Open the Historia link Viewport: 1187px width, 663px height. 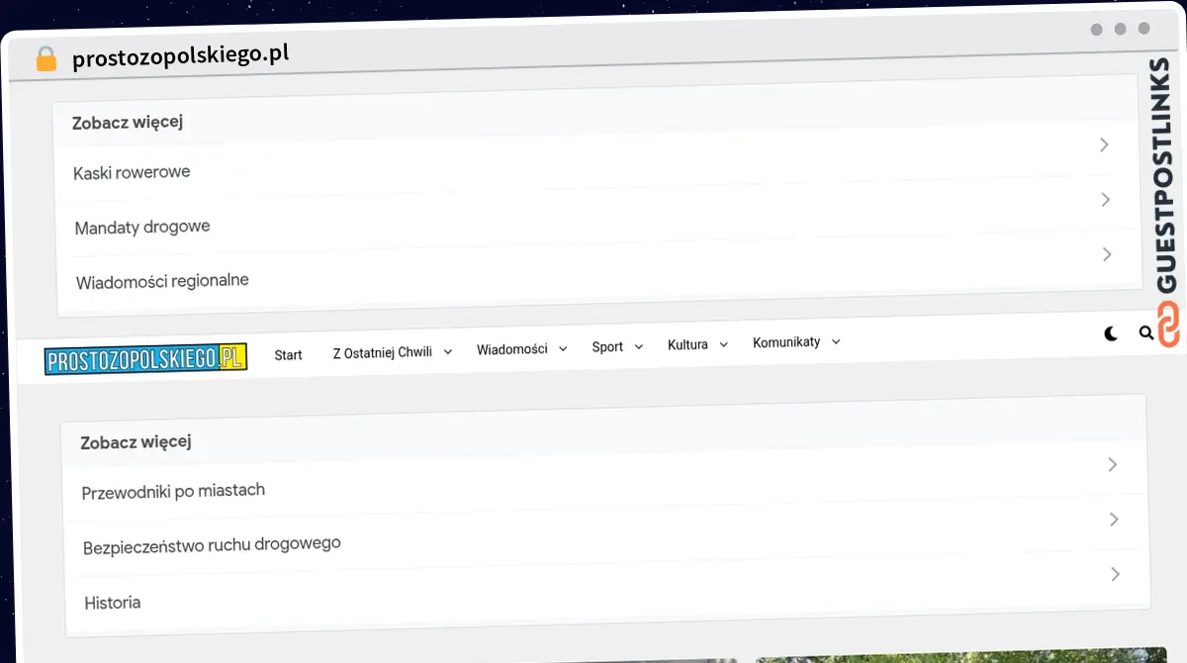pyautogui.click(x=113, y=602)
